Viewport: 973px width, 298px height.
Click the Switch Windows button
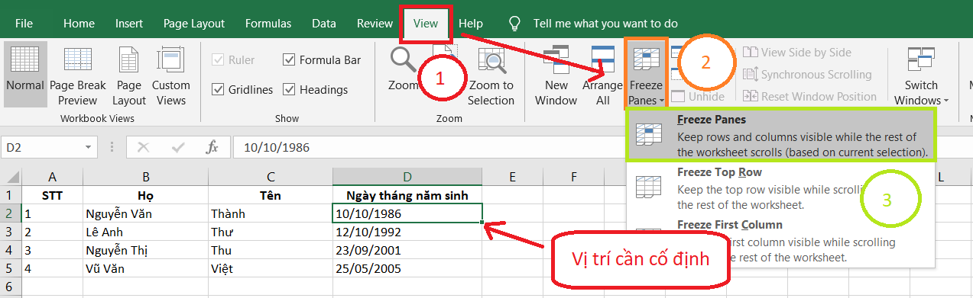pyautogui.click(x=921, y=75)
